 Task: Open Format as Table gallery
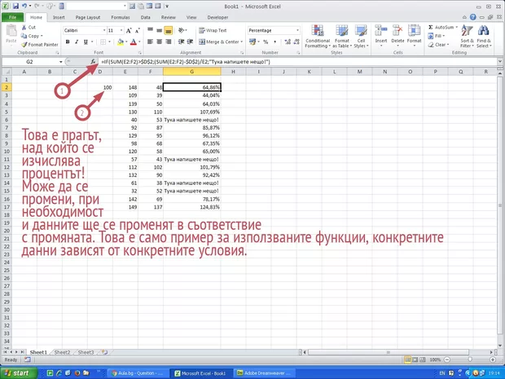click(342, 37)
